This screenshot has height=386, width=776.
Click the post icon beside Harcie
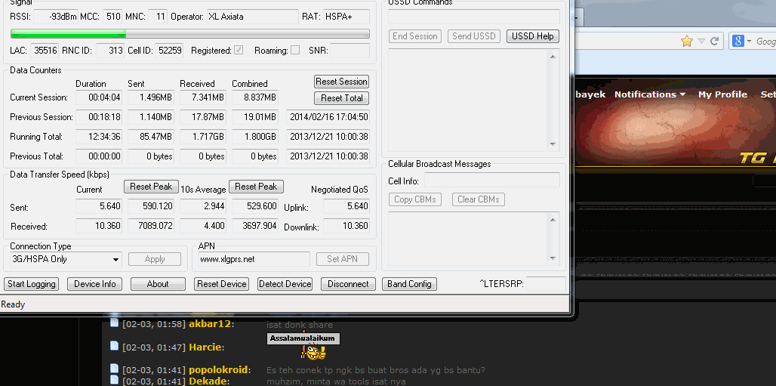(x=114, y=345)
